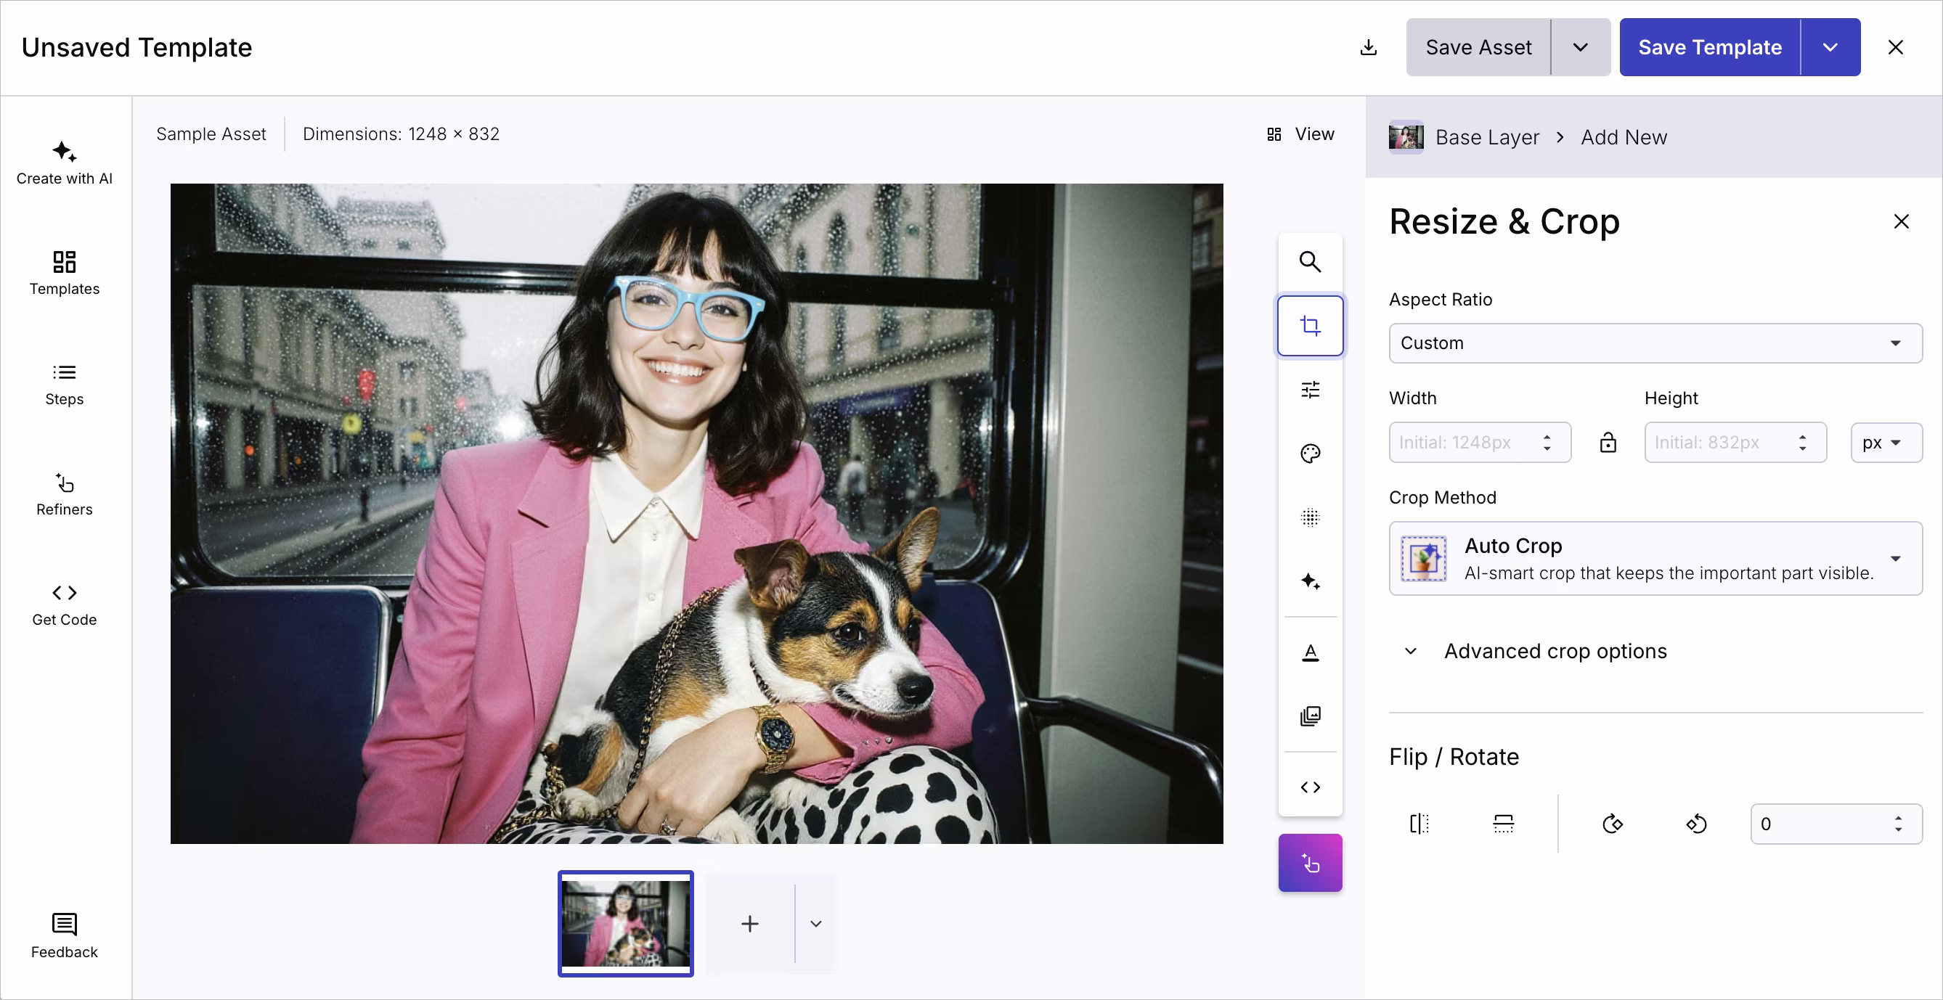The image size is (1943, 1000).
Task: Select the blur dots effect tool
Action: pos(1309,517)
